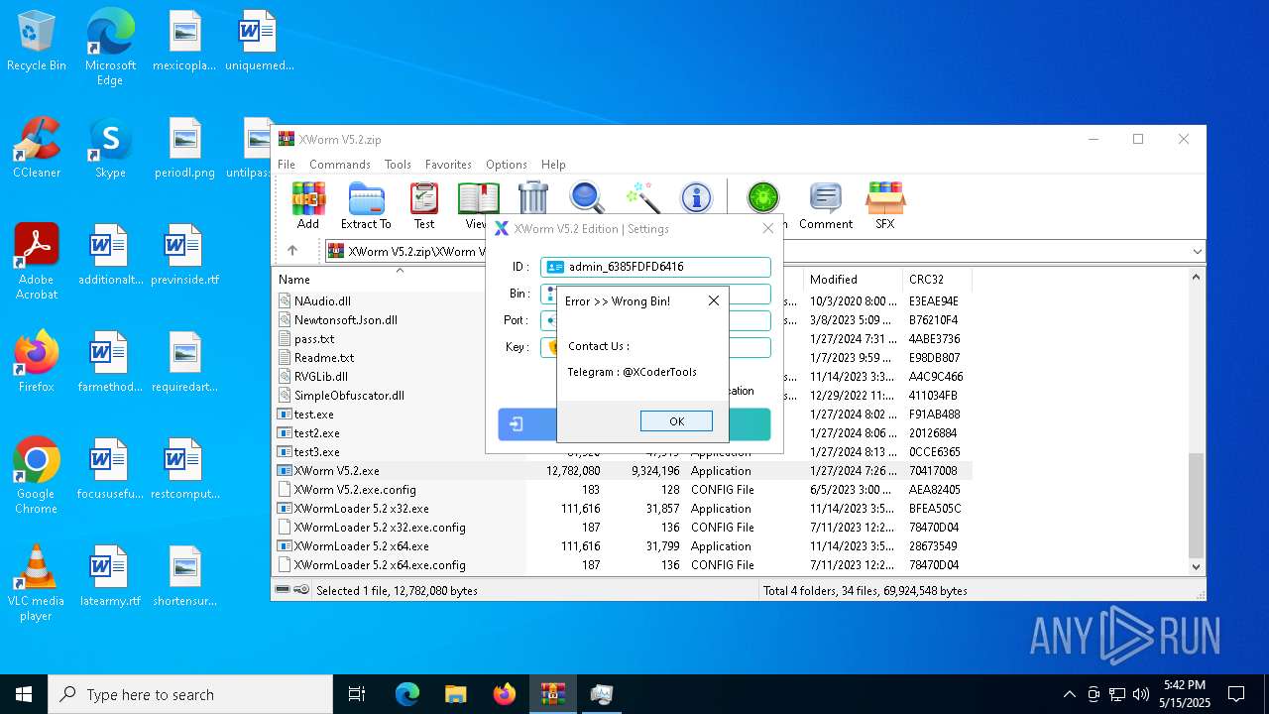Open the Windows Start menu
This screenshot has width=1269, height=714.
24,694
